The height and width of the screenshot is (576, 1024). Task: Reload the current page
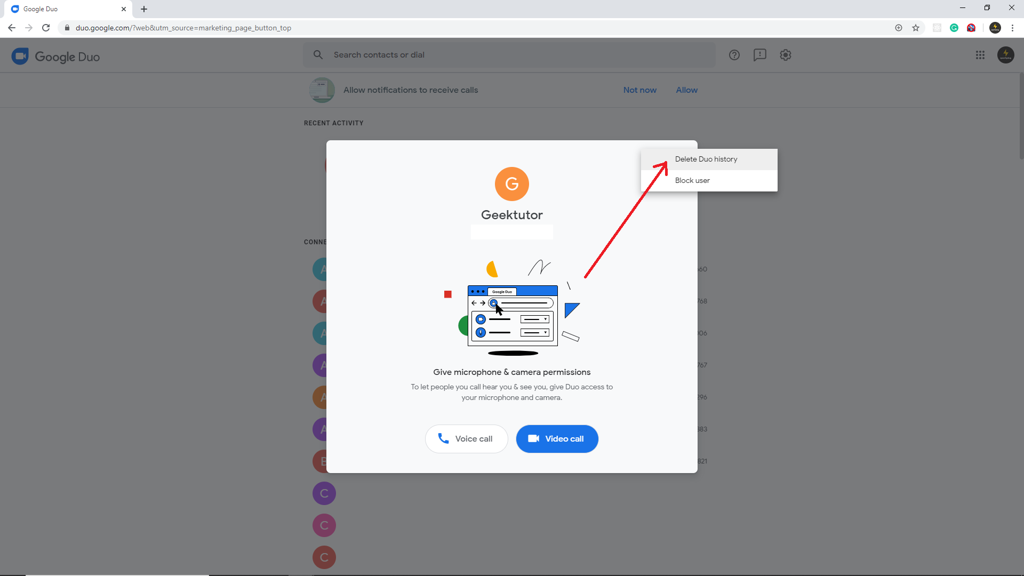[x=46, y=28]
